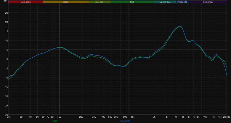Select the Low mid band header
The width and height of the screenshot is (231, 123).
[99, 2]
